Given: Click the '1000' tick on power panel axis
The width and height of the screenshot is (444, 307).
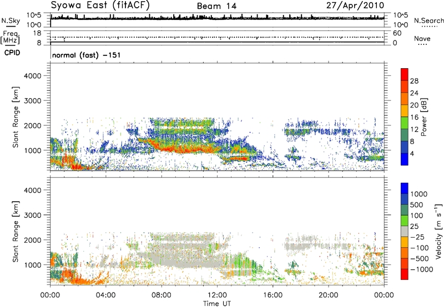Looking at the screenshot, I should coord(32,150).
